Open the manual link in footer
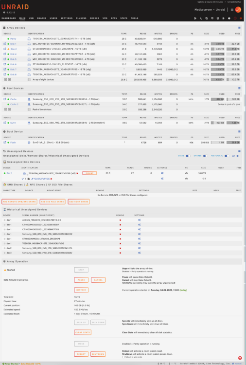 point(237,364)
